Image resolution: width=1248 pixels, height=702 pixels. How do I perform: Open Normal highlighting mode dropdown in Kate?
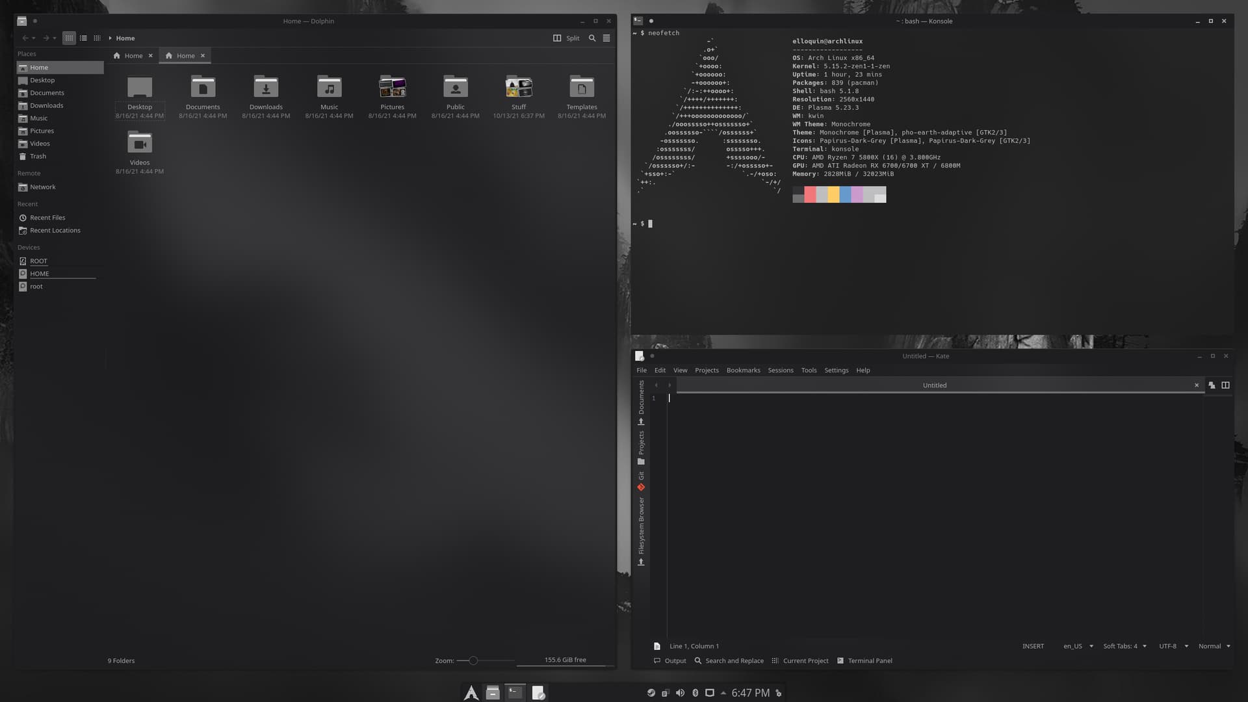coord(1214,647)
